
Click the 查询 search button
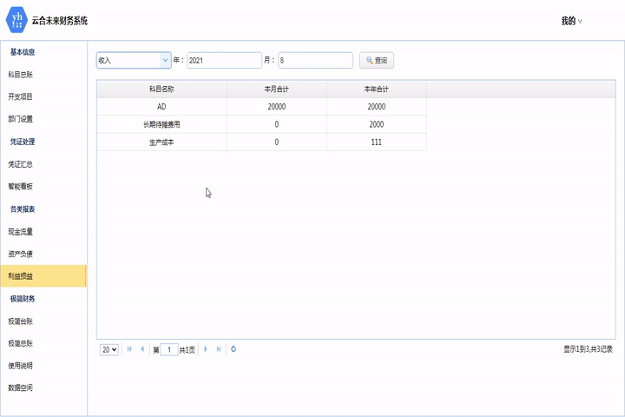click(x=377, y=61)
